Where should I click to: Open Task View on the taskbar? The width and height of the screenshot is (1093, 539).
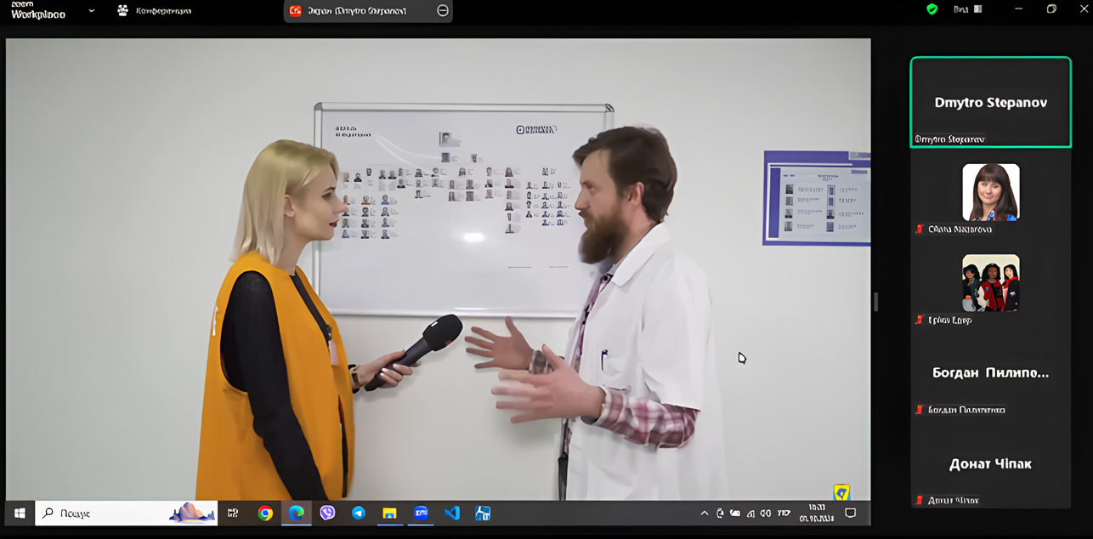tap(233, 513)
